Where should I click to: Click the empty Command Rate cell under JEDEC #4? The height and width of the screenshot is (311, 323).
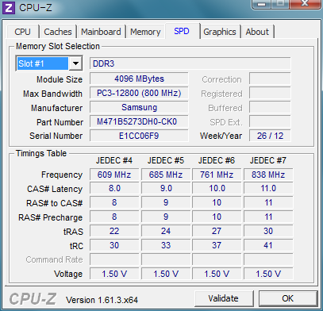pyautogui.click(x=114, y=259)
